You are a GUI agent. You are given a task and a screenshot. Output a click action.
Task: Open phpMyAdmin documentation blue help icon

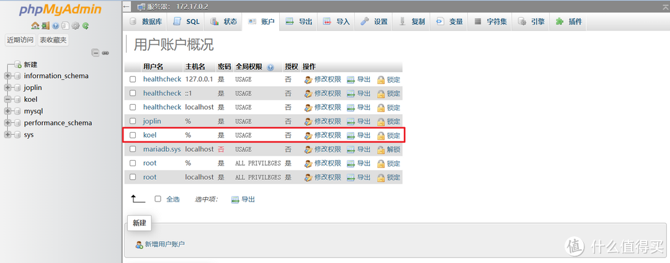[56, 25]
